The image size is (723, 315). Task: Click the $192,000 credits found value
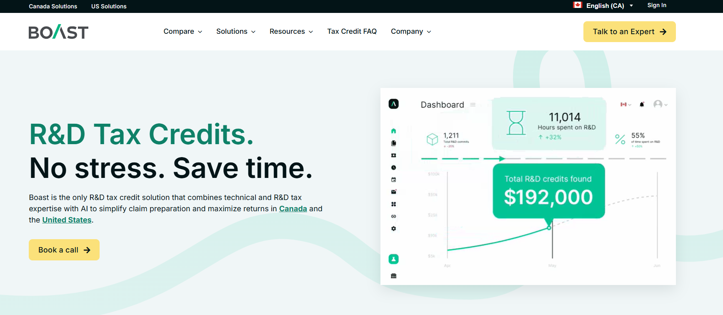tap(548, 197)
